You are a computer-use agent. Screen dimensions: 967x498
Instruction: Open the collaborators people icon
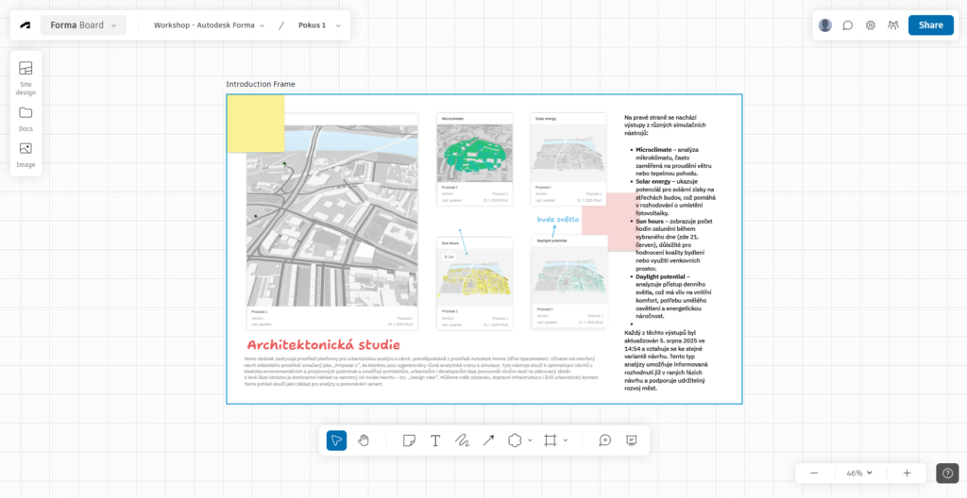pos(892,25)
